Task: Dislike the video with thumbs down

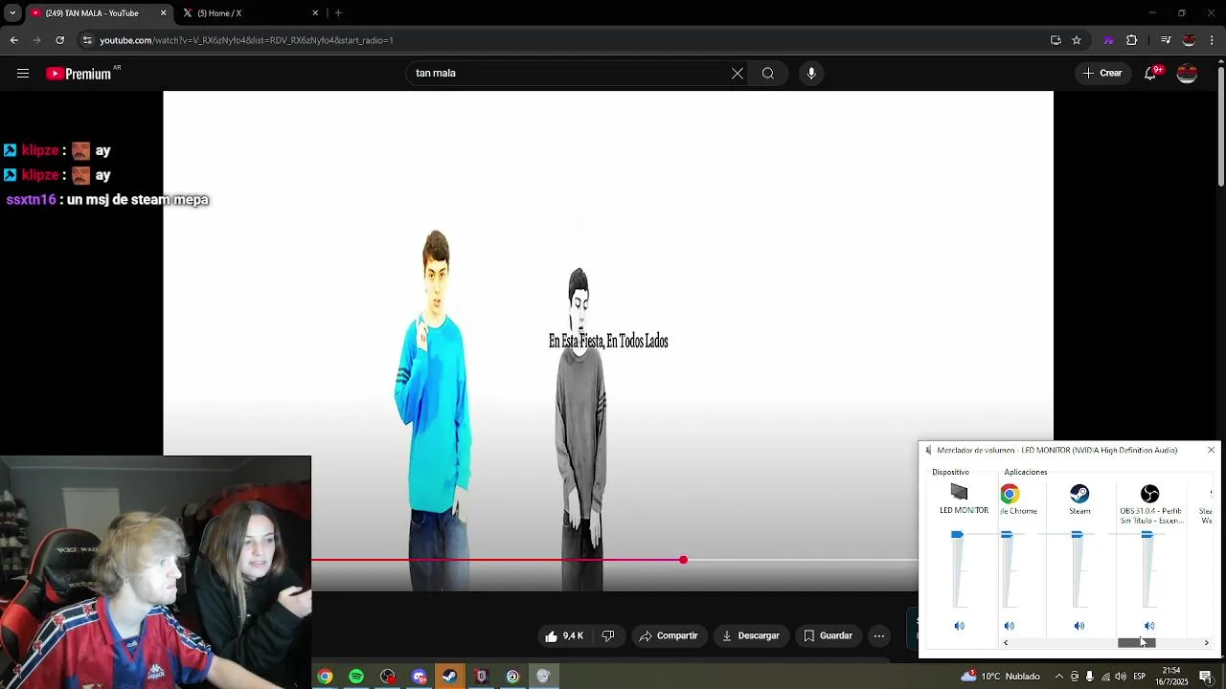Action: [x=607, y=635]
